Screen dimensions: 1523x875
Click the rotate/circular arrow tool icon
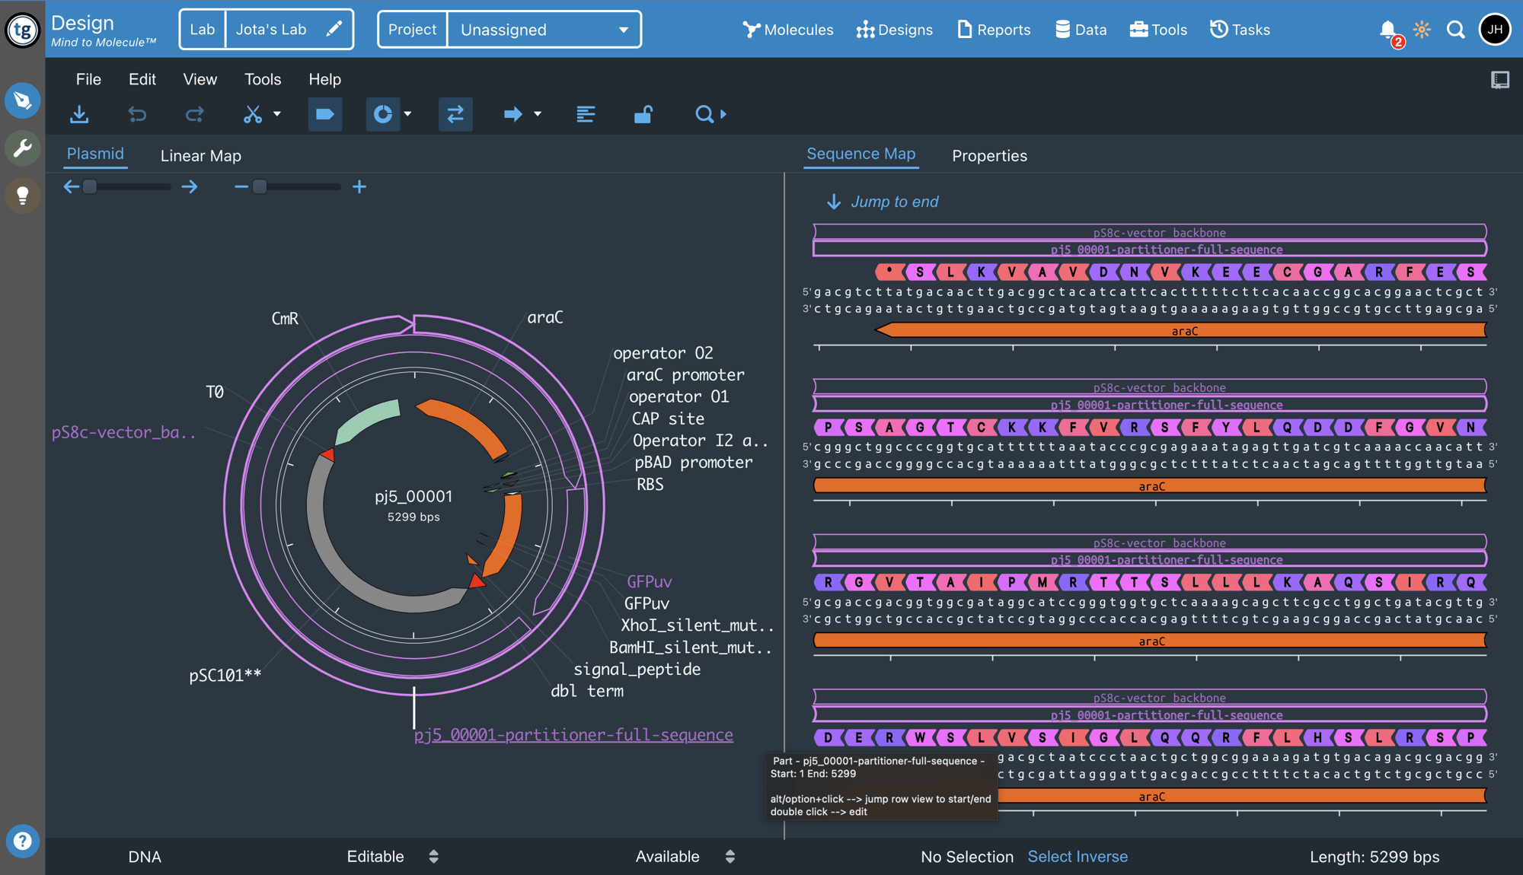384,114
